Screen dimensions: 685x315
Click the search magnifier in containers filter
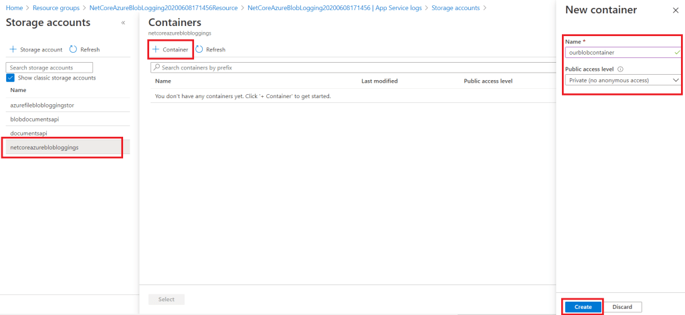click(x=157, y=67)
